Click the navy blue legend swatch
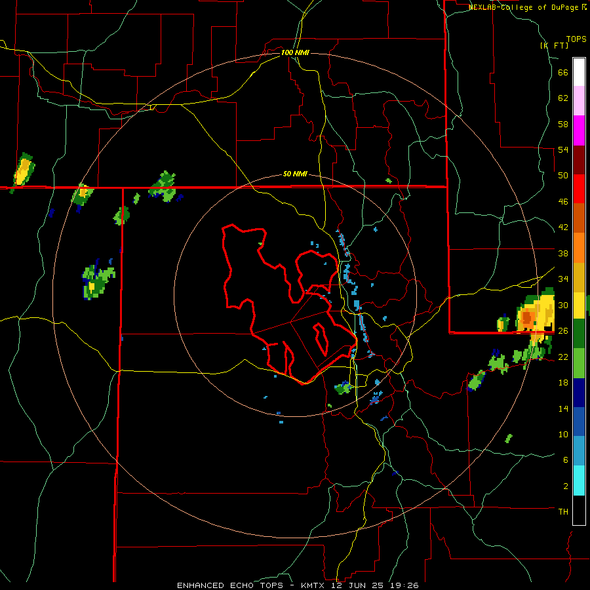590x590 pixels. [579, 393]
